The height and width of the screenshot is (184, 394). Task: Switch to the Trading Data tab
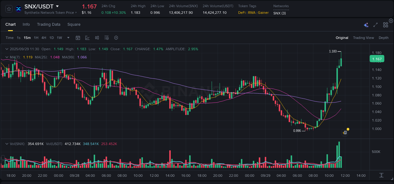click(49, 24)
